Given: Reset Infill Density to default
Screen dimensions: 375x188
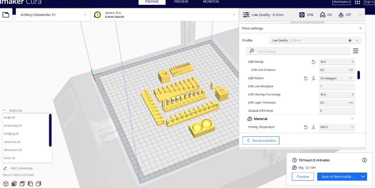Looking at the screenshot, I should point(313,62).
